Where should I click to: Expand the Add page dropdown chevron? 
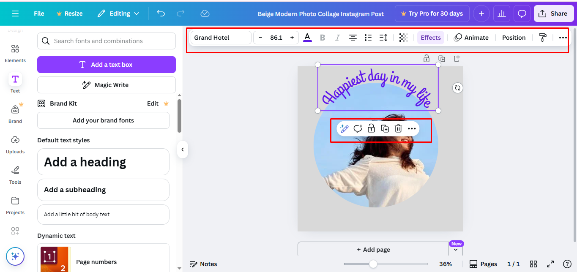[456, 249]
